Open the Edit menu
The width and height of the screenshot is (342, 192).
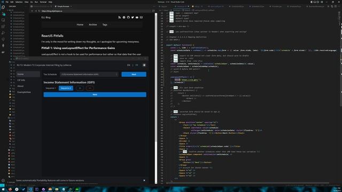click(12, 2)
